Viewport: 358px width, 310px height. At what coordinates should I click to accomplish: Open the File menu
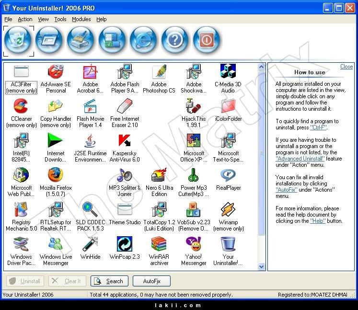[8, 19]
